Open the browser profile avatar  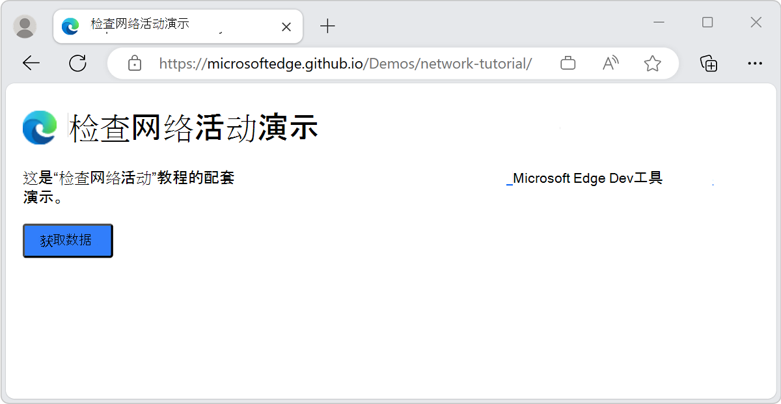[x=25, y=26]
